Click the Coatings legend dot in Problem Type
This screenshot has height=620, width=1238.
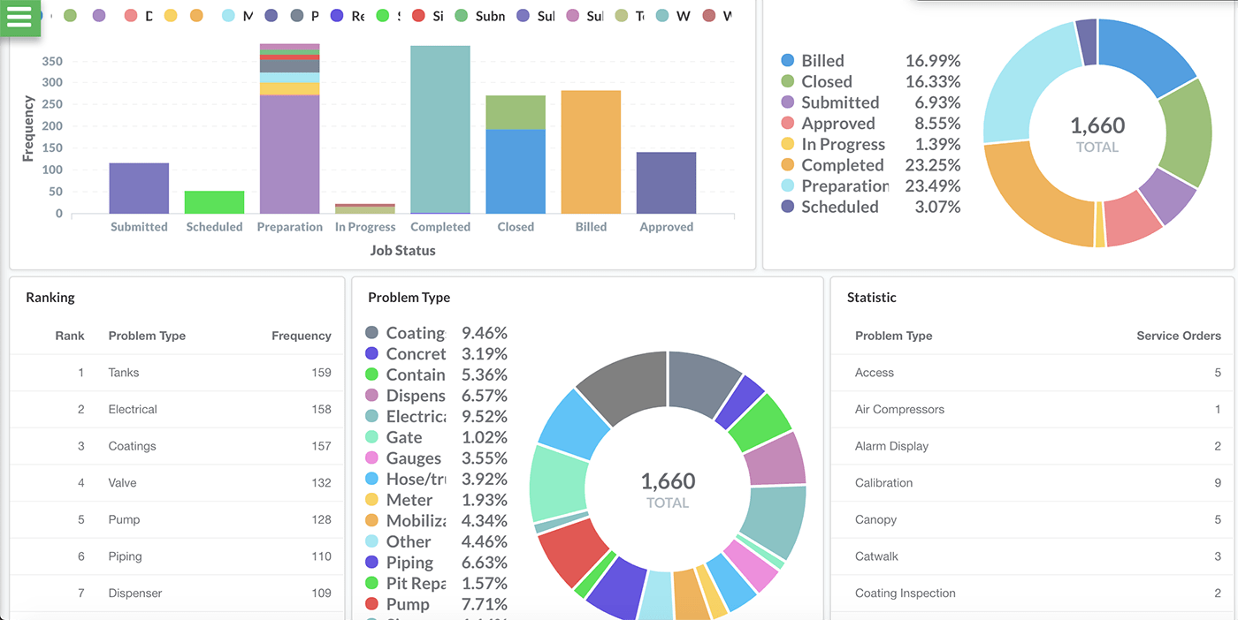point(371,333)
